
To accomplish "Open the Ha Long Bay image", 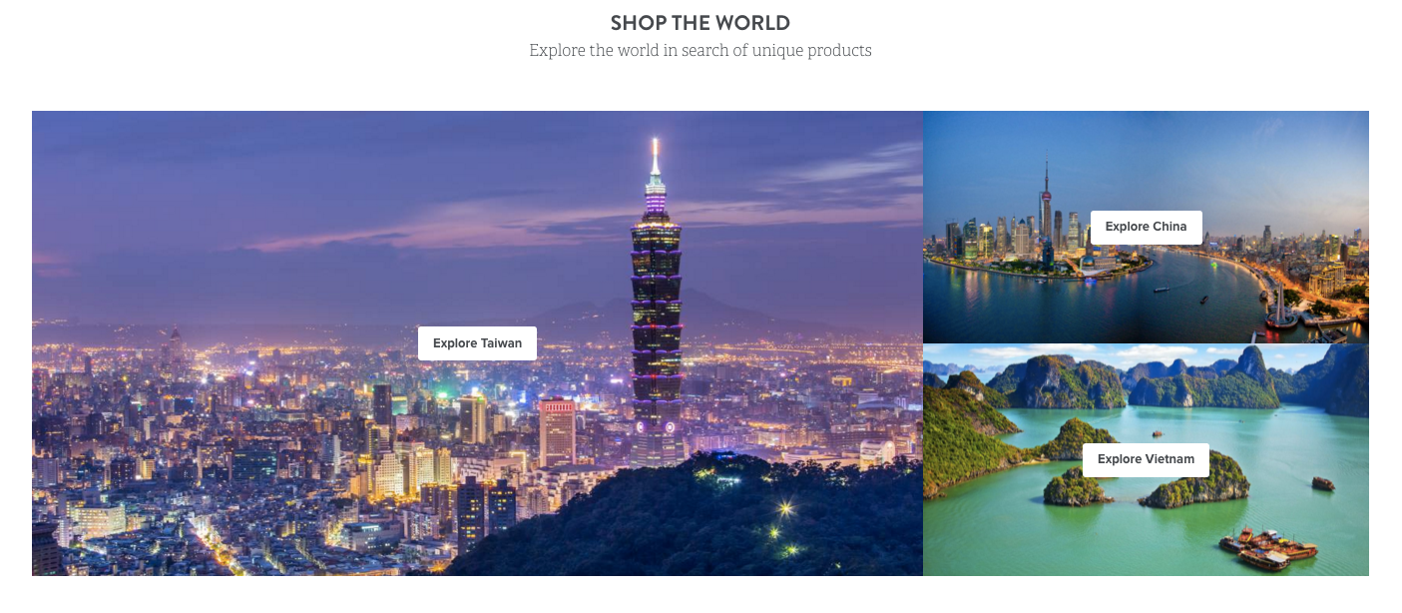I will pyautogui.click(x=1146, y=460).
